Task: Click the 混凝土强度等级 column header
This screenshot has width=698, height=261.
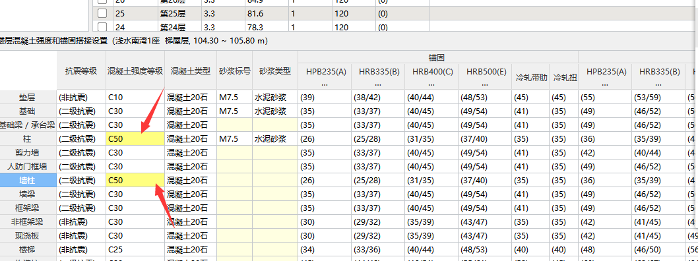Action: point(135,71)
